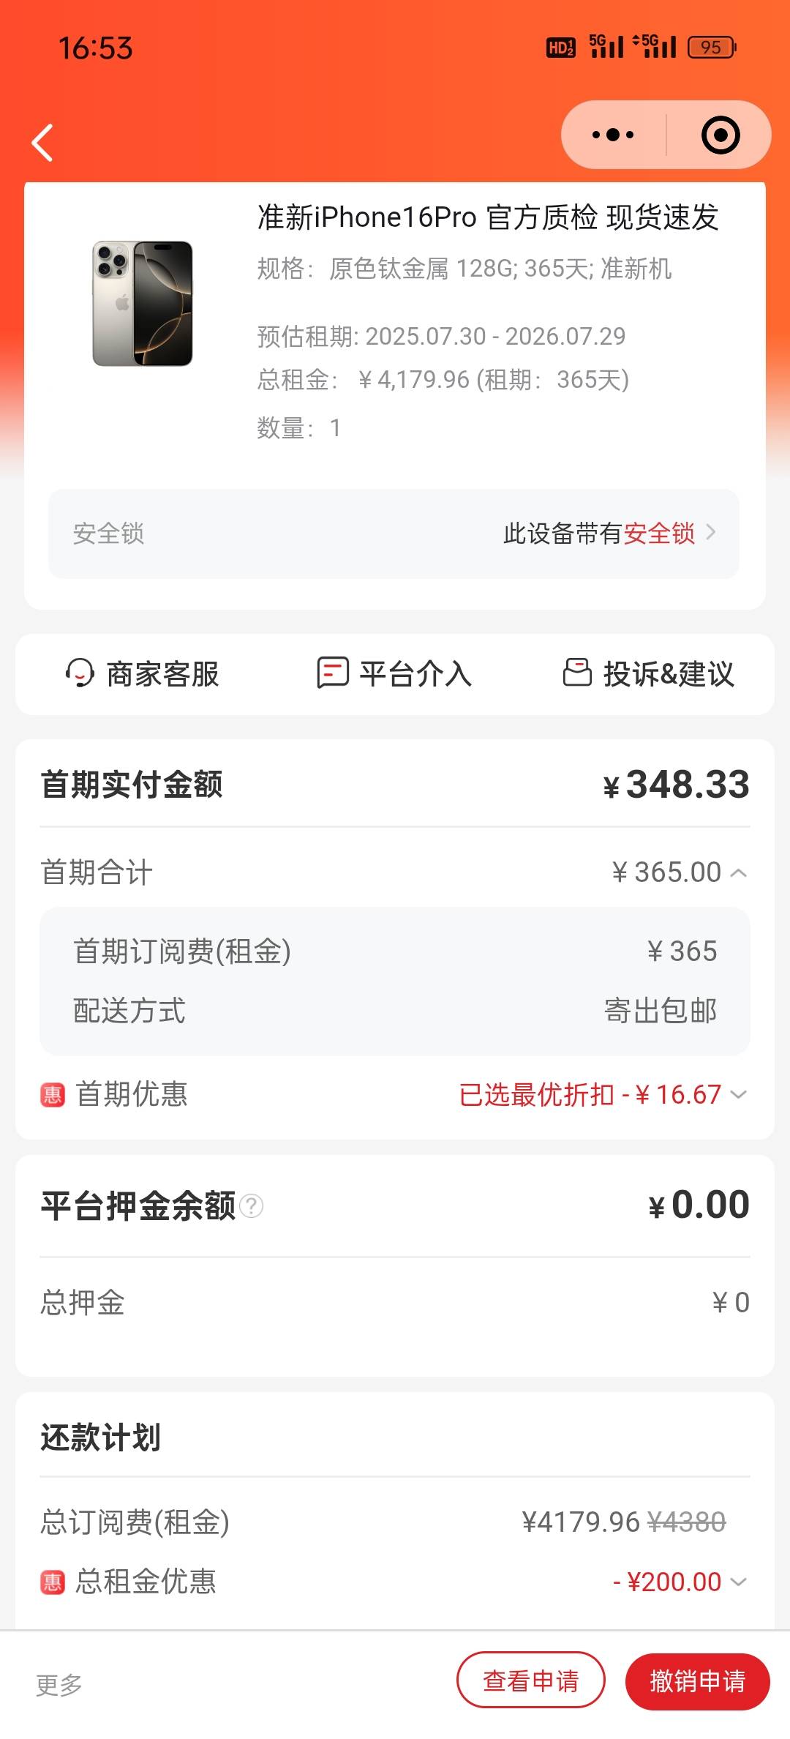The height and width of the screenshot is (1739, 790).
Task: Tap the merchant customer service headset icon
Action: point(80,673)
